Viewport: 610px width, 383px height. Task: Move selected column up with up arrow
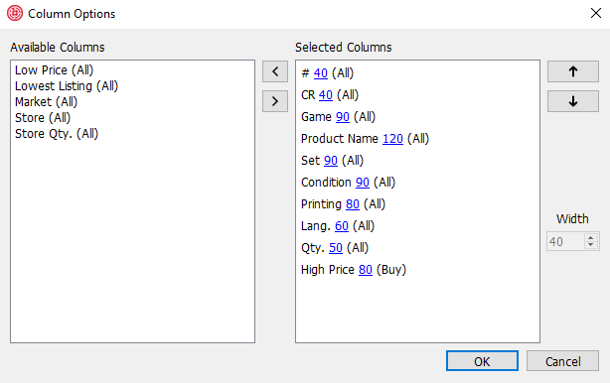[573, 71]
